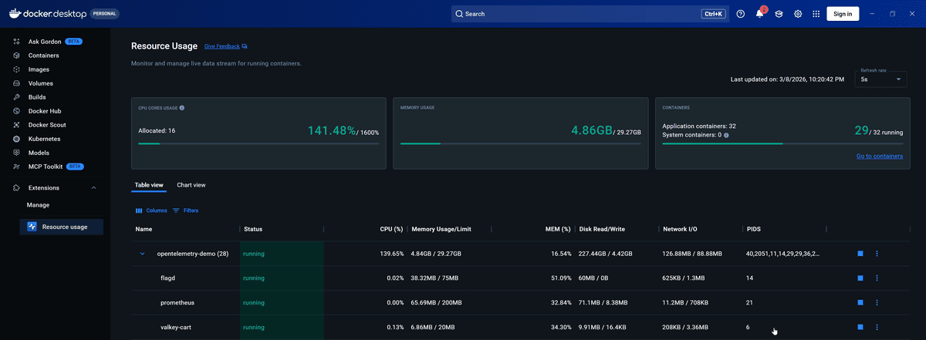The width and height of the screenshot is (926, 340).
Task: Open more actions for valkey-cart
Action: [877, 327]
